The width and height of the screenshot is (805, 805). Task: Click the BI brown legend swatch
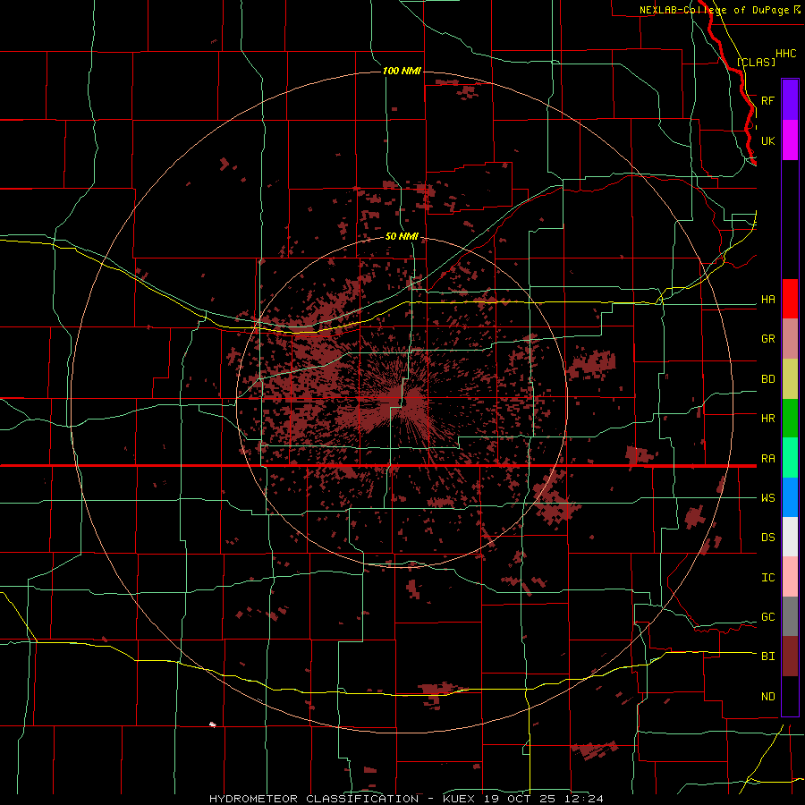click(790, 657)
